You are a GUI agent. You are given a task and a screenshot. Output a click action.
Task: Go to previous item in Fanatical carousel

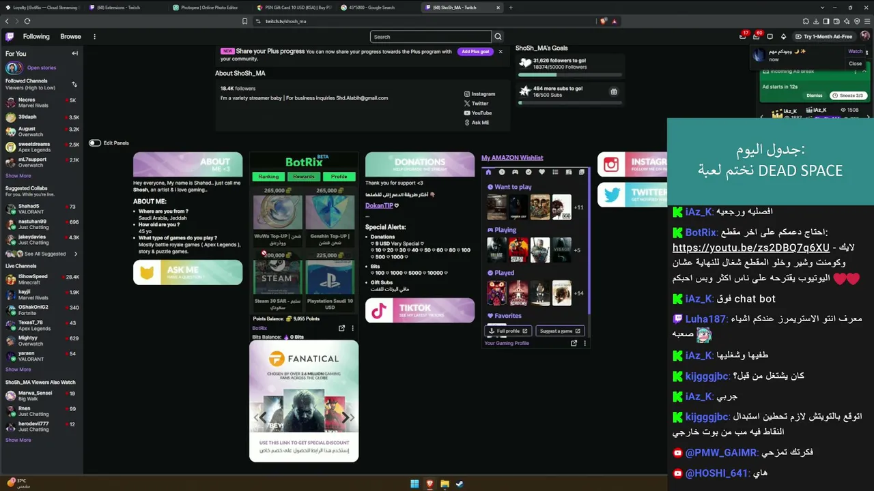point(260,417)
